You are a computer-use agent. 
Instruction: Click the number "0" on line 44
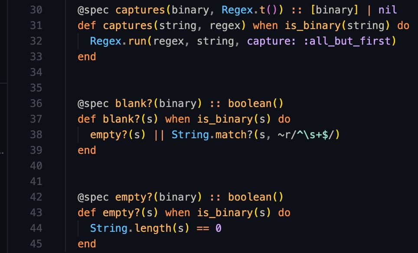click(x=219, y=228)
